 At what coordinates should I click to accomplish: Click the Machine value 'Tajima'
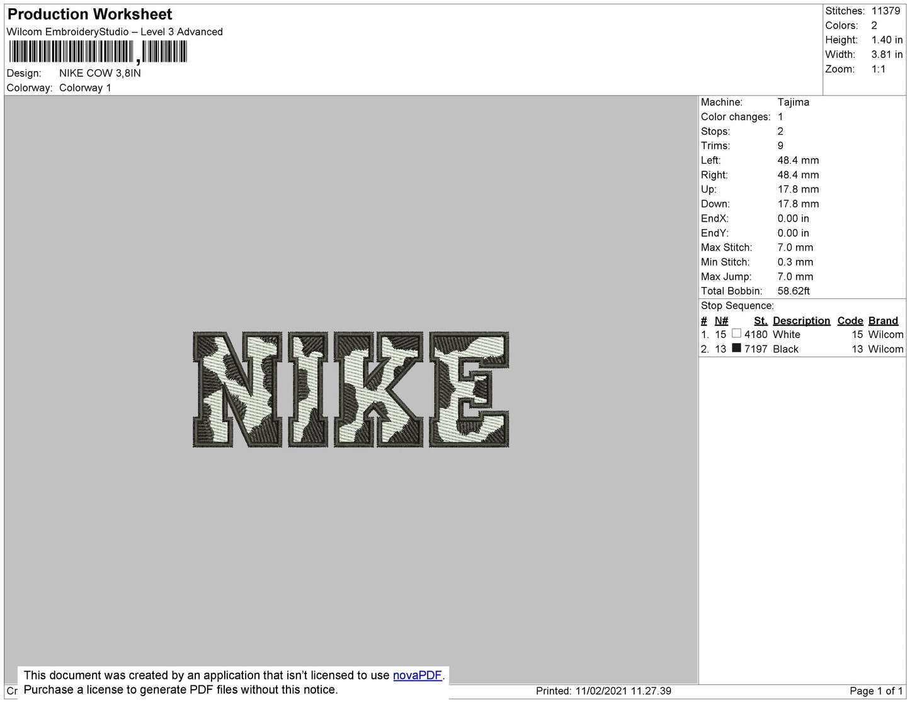click(x=793, y=102)
